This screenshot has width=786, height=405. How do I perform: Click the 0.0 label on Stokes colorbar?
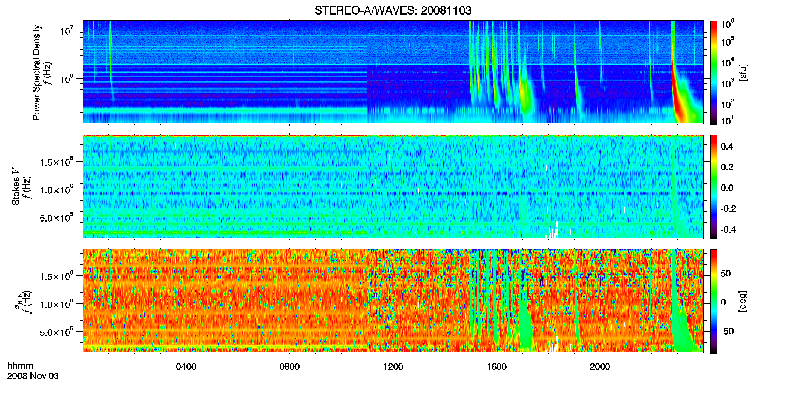coord(727,188)
